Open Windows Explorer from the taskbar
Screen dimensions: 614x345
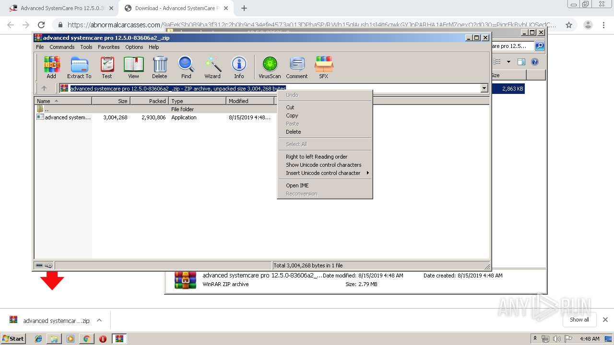[54, 339]
